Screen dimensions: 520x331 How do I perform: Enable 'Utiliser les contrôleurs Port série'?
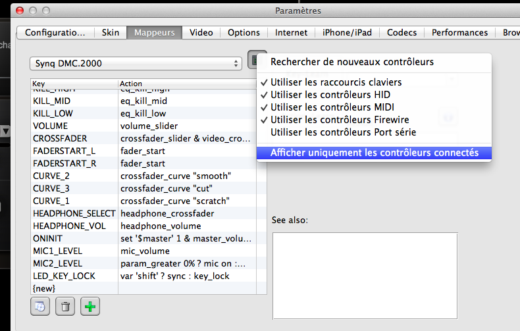tap(343, 132)
